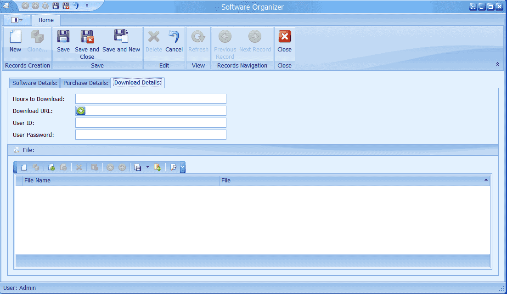Click the User Password input field
This screenshot has height=294, width=507.
tap(151, 135)
